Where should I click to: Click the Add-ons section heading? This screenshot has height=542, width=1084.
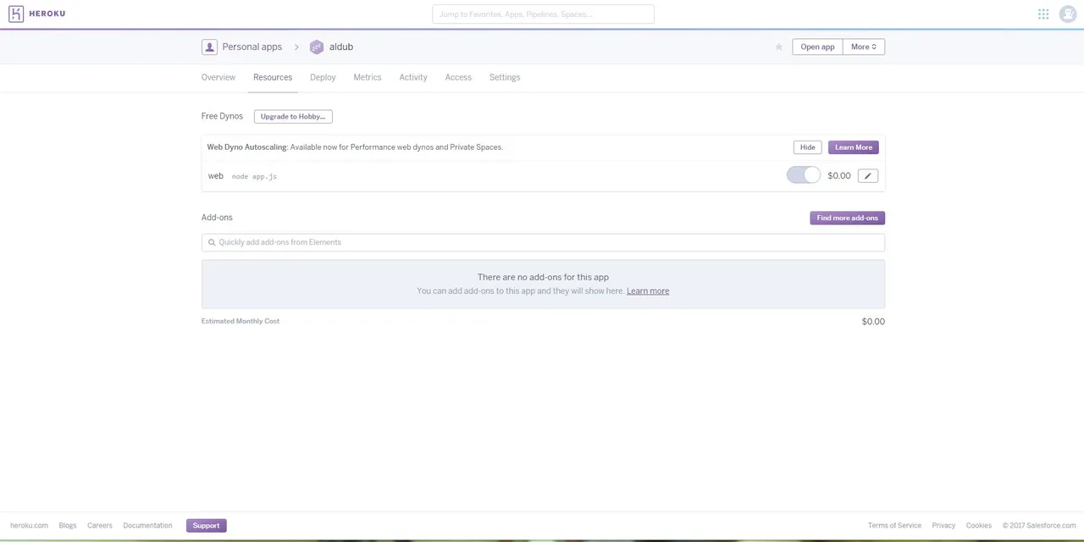coord(217,218)
